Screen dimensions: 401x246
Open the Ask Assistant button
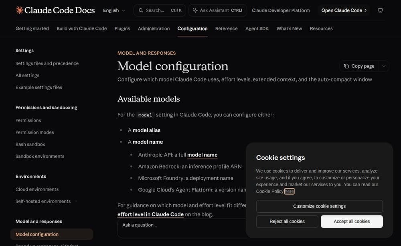[218, 10]
